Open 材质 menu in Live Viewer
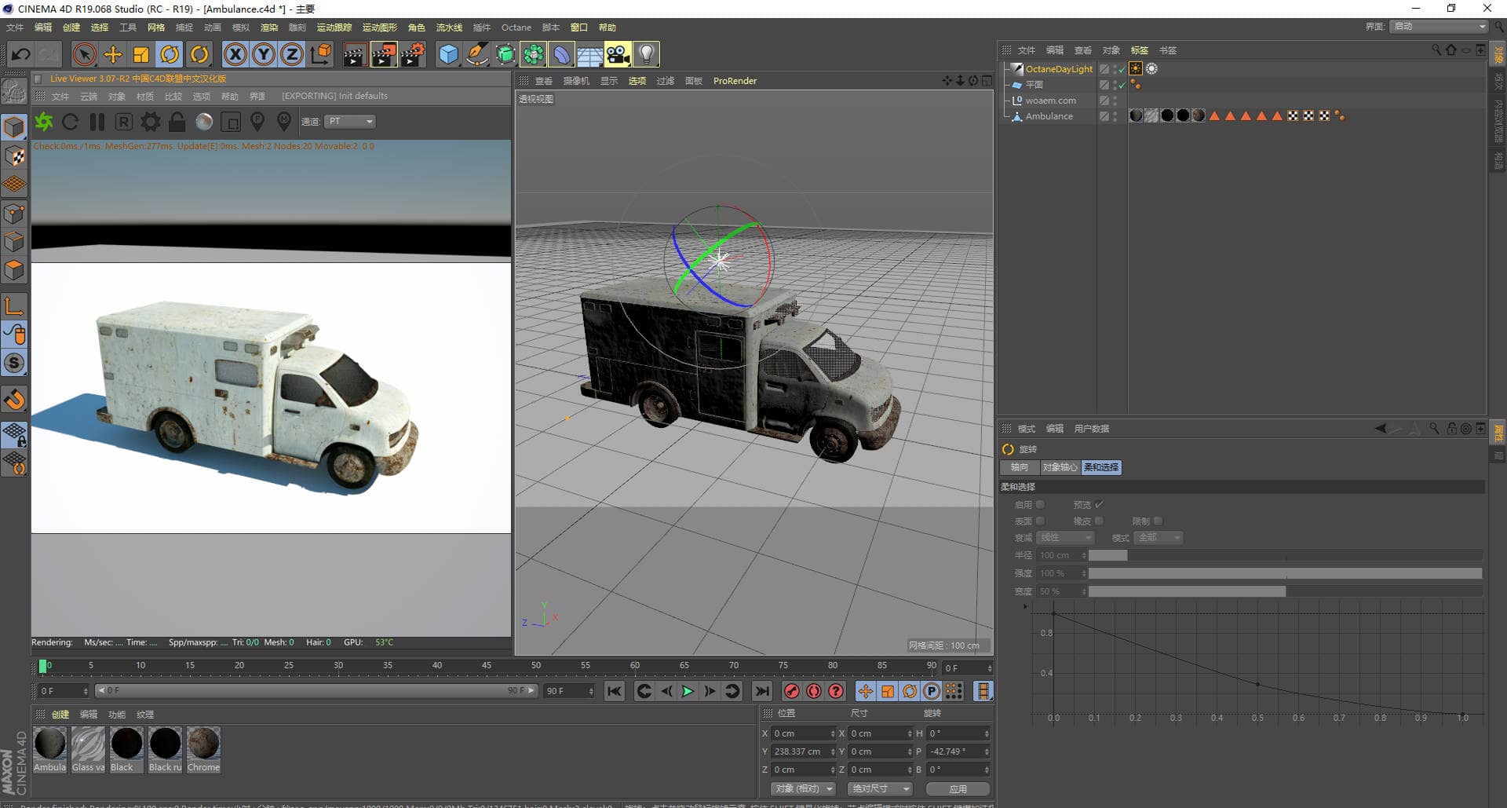The width and height of the screenshot is (1507, 808). 145,97
